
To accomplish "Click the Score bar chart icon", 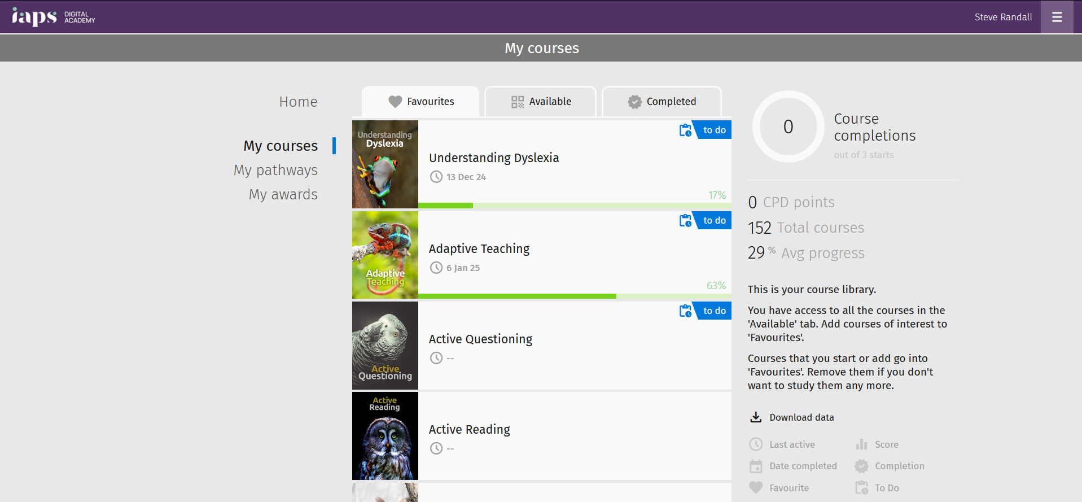I will click(x=861, y=444).
